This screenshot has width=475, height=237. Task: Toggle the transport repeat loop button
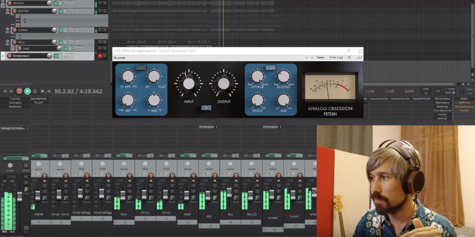point(35,91)
